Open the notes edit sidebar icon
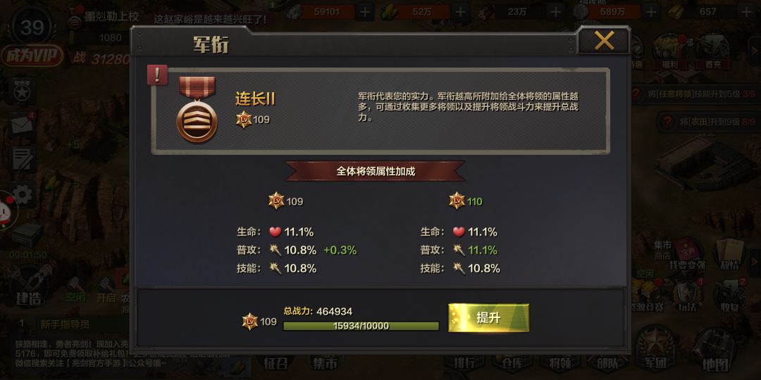 (23, 160)
